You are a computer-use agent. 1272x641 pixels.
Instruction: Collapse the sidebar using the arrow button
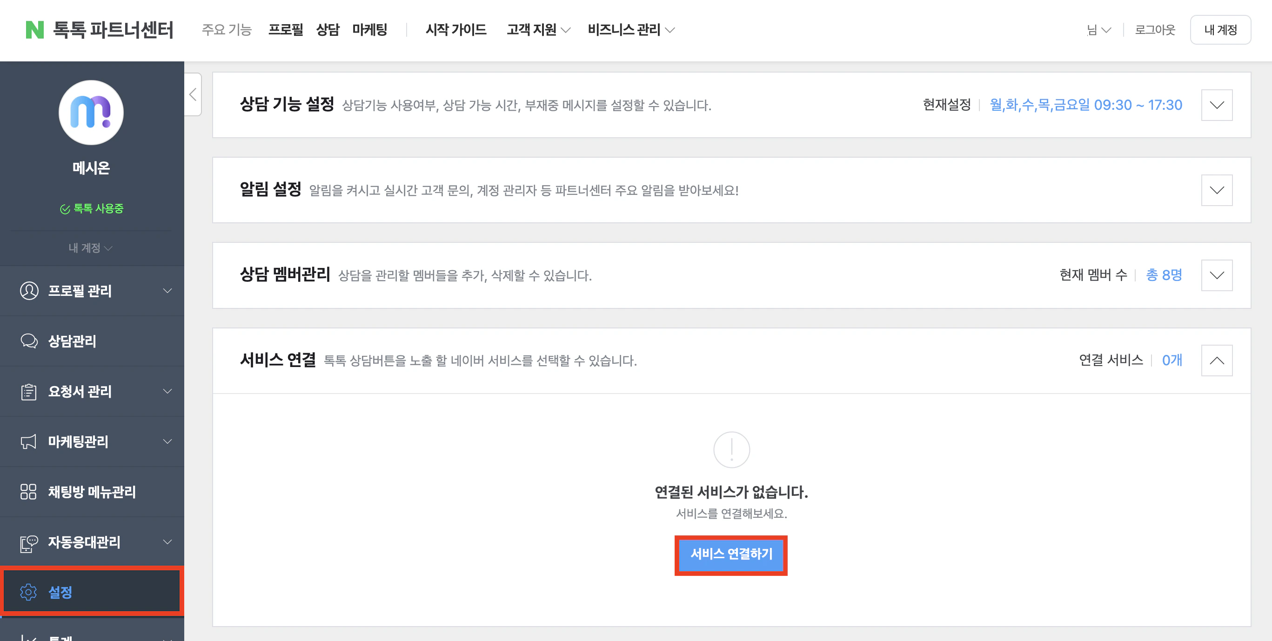point(193,94)
